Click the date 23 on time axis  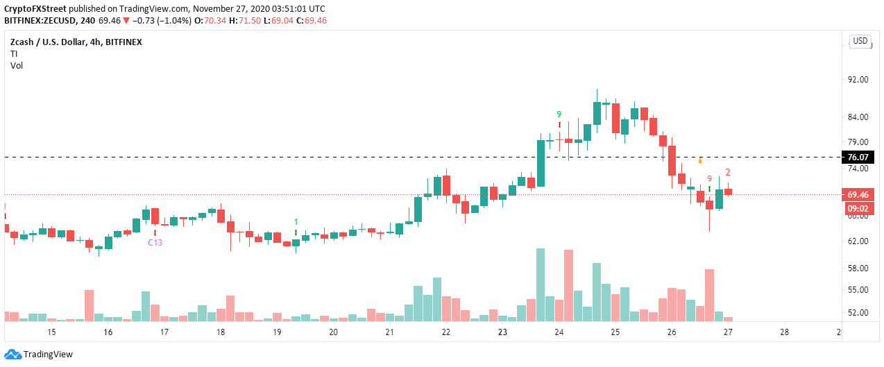pyautogui.click(x=502, y=332)
